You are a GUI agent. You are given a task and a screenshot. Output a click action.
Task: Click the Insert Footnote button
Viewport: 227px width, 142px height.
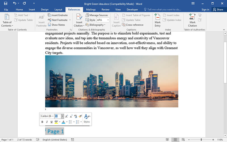click(x=41, y=21)
